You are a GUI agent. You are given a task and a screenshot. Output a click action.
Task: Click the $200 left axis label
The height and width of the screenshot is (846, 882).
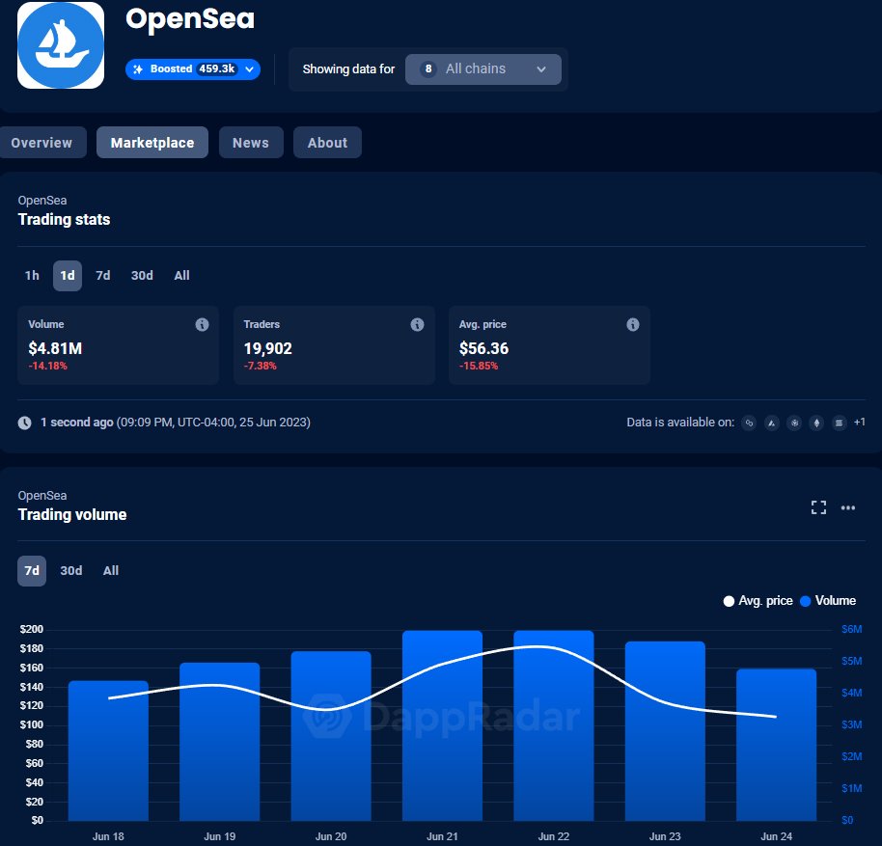(x=32, y=629)
